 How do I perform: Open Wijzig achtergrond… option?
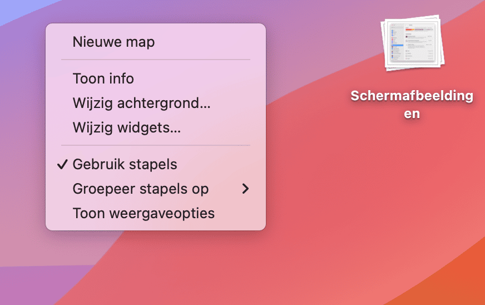click(156, 103)
